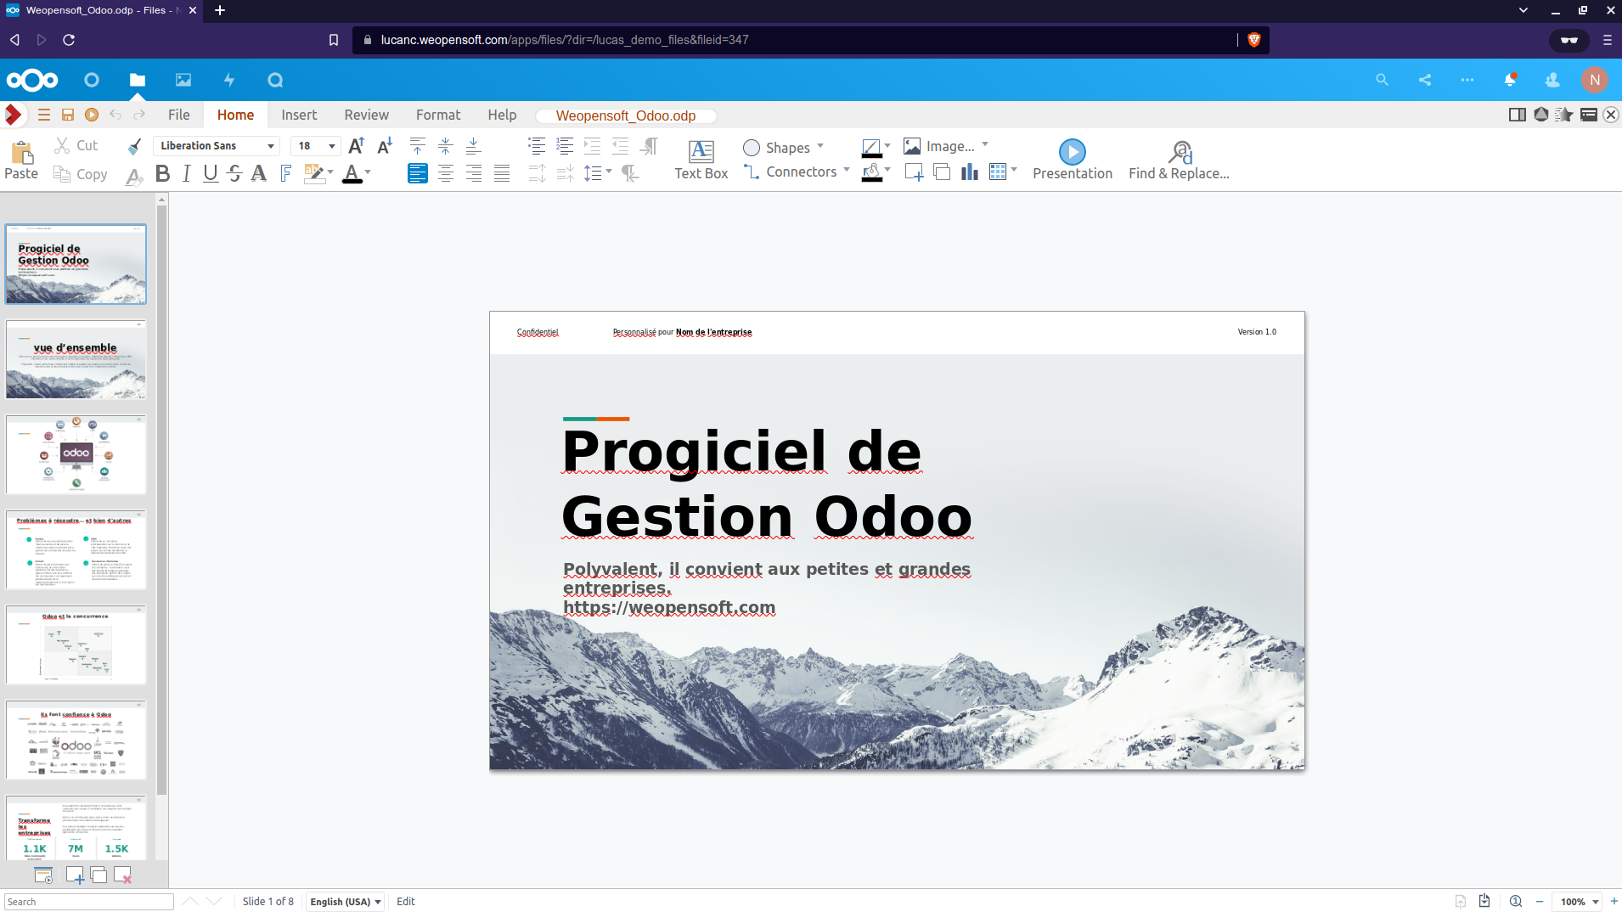Viewport: 1622px width, 912px height.
Task: Toggle justified alignment
Action: (502, 174)
